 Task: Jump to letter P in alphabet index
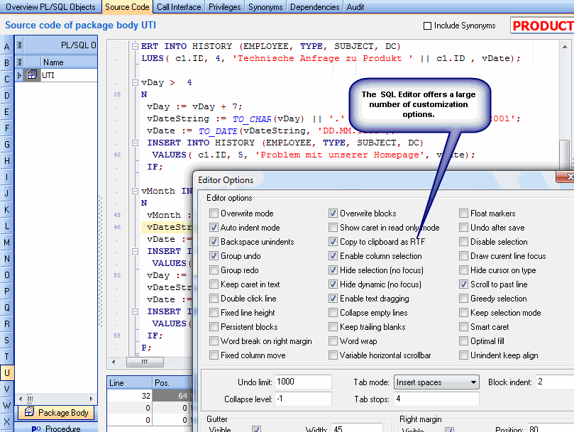tap(6, 292)
